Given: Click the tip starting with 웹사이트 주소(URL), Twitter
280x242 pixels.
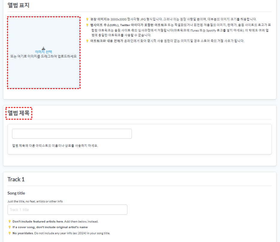Looking at the screenshot, I should pyautogui.click(x=180, y=30).
